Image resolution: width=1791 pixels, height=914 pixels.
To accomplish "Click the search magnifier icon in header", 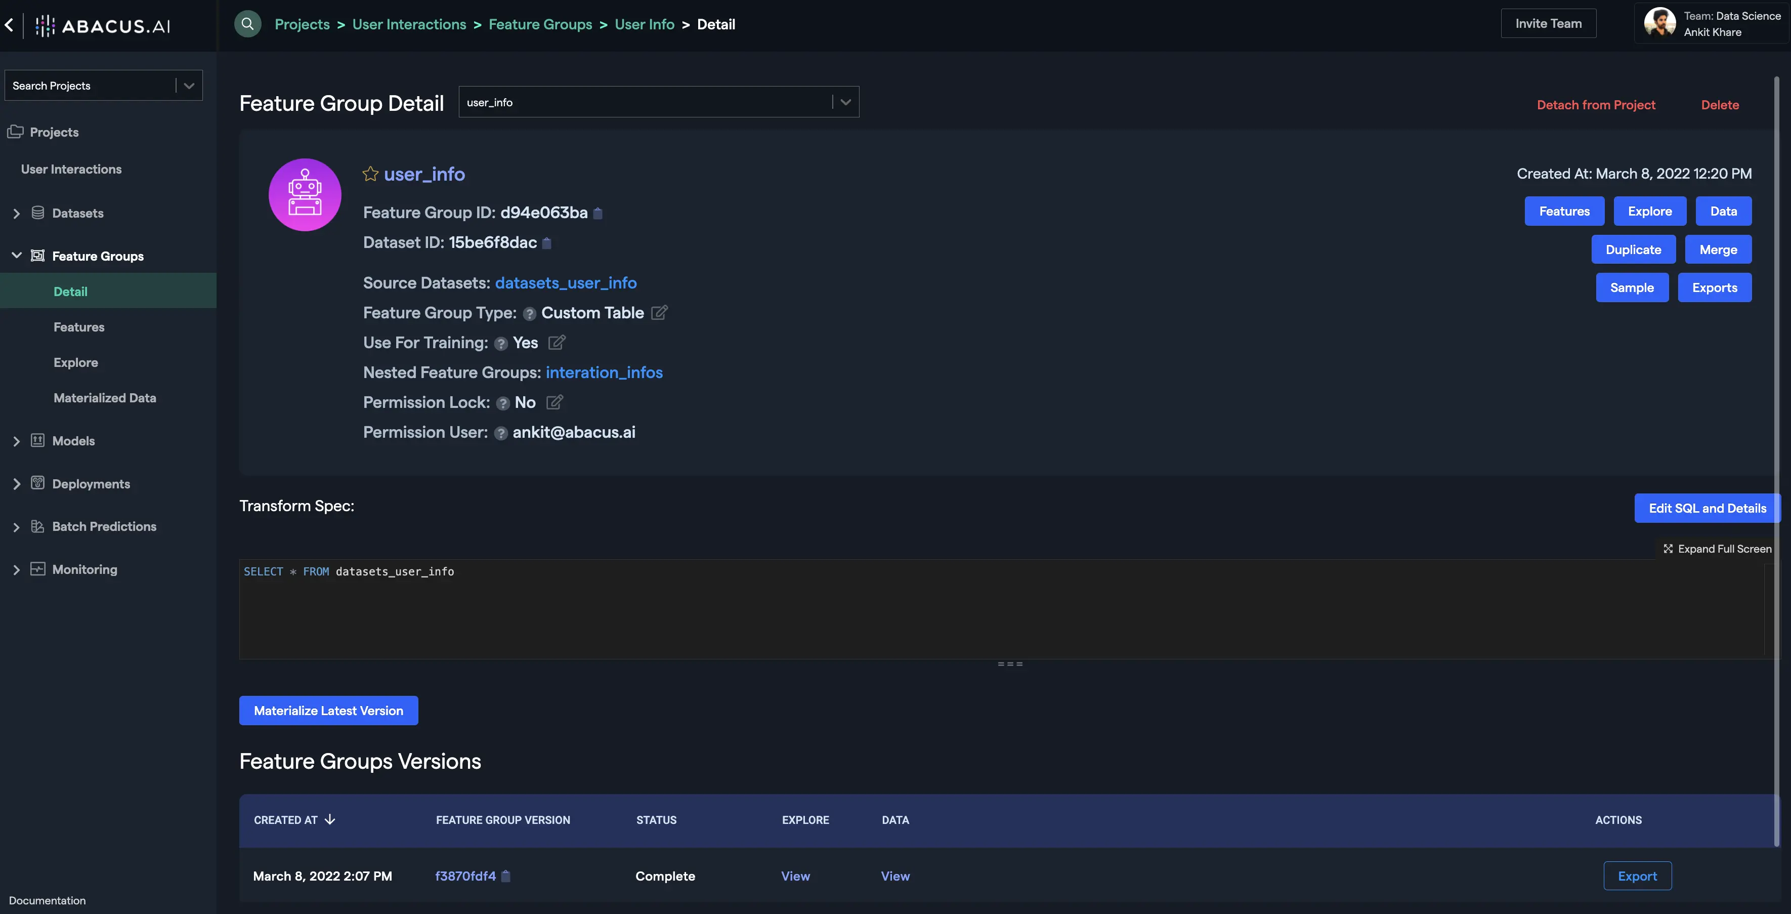I will pos(247,24).
